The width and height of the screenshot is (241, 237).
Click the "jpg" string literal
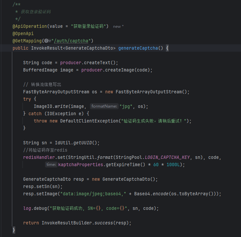click(126, 106)
